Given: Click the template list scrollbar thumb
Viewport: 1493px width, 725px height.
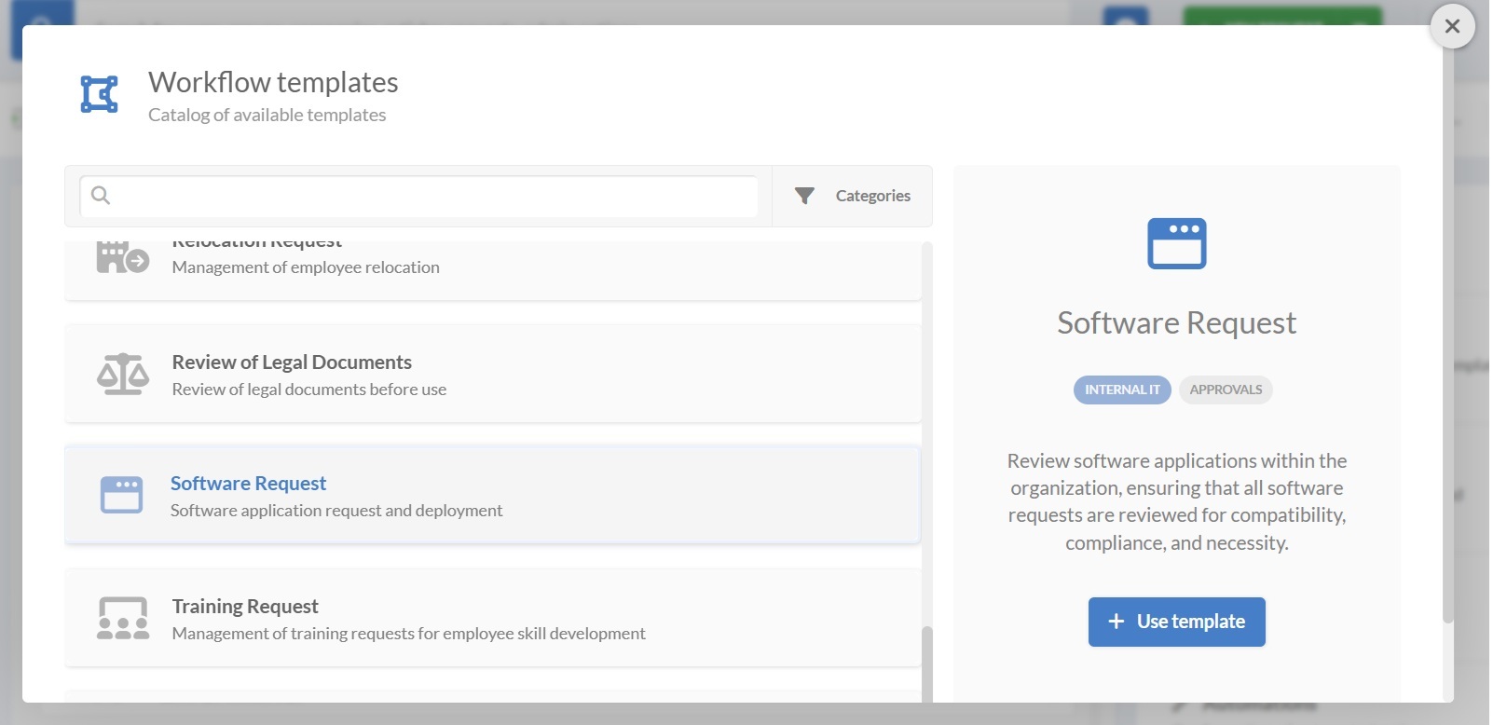Looking at the screenshot, I should click(x=926, y=663).
